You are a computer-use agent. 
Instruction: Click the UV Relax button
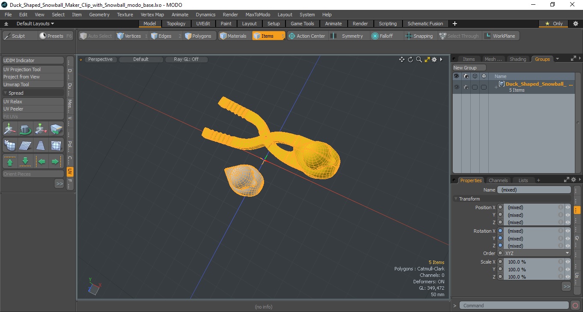point(33,102)
